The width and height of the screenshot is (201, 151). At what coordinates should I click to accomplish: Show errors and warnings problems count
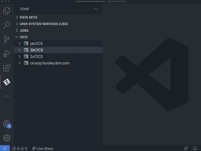point(20,148)
